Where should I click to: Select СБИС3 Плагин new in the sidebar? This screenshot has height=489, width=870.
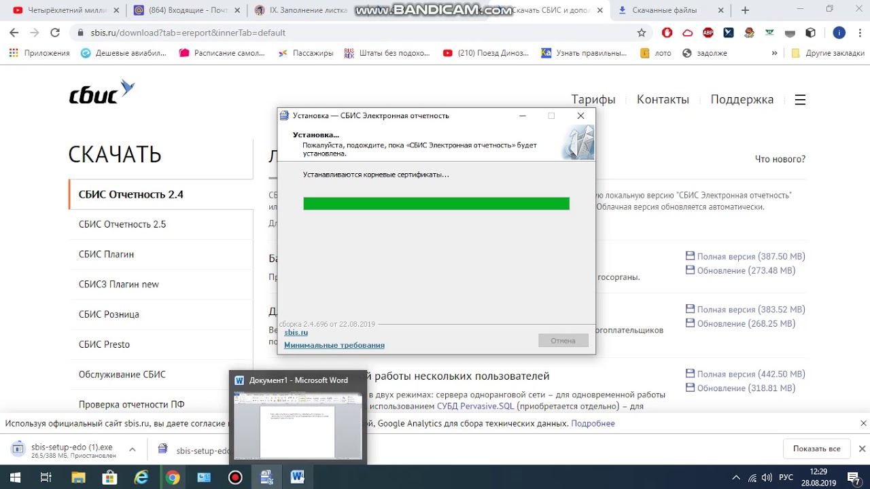(161, 284)
